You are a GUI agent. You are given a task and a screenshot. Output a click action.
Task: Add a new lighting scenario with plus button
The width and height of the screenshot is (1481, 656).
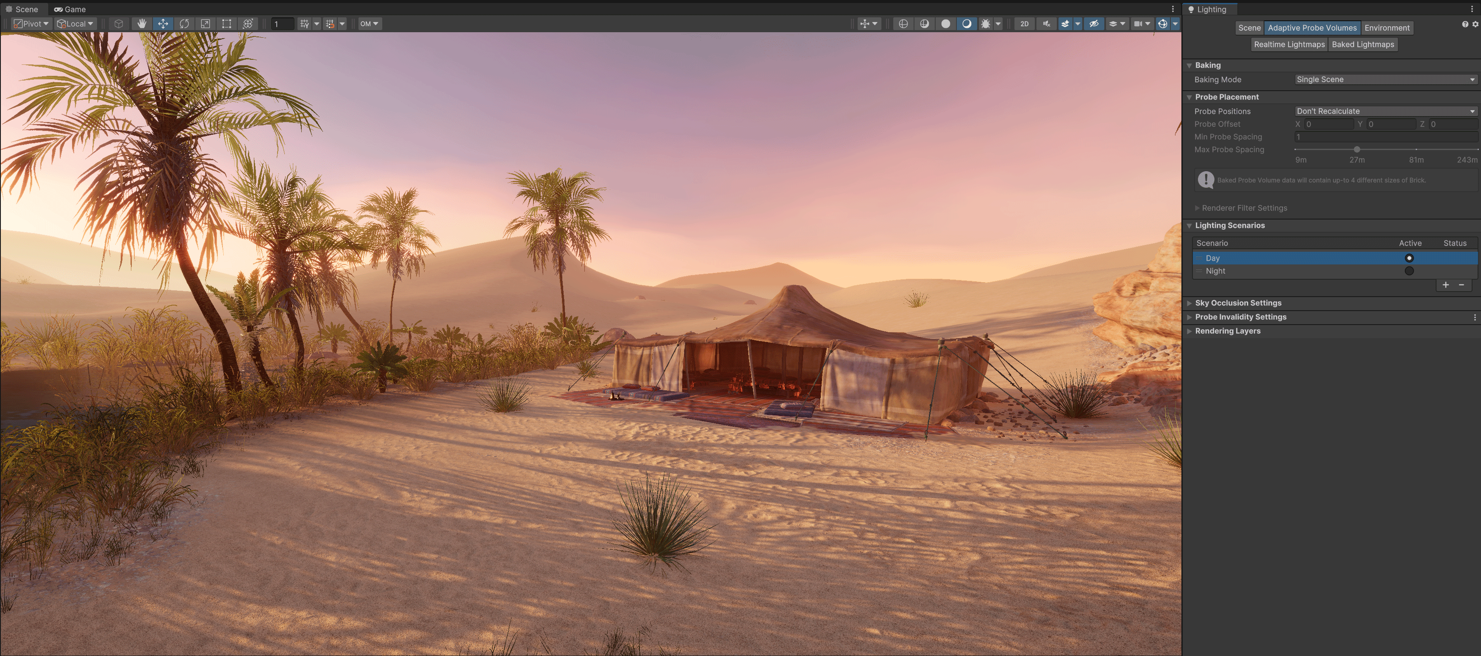pos(1446,285)
